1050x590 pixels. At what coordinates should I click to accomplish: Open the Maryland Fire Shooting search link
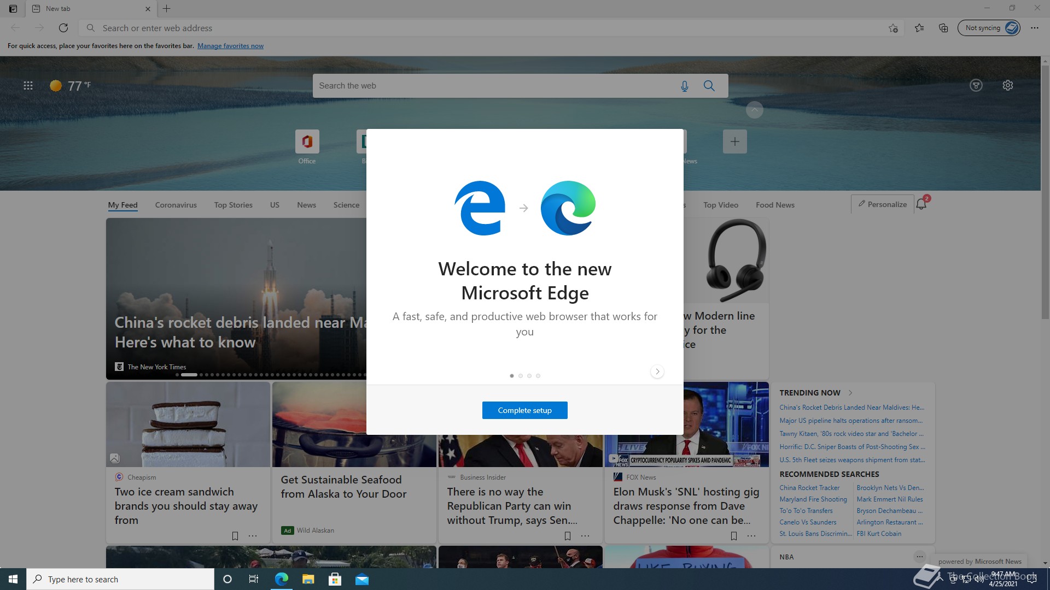(813, 499)
